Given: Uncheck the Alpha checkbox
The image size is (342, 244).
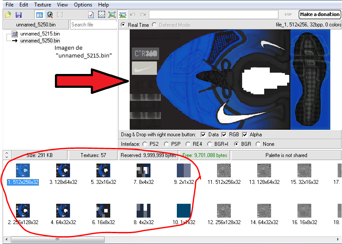Looking at the screenshot, I should [x=245, y=135].
